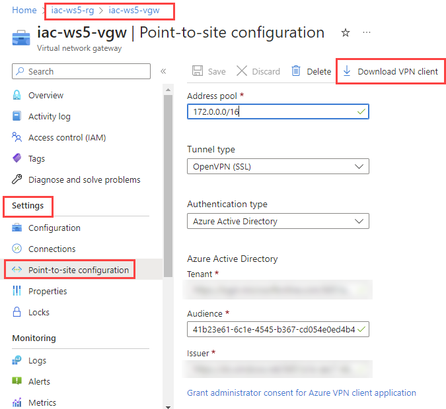Click the Activity log icon
Image resolution: width=446 pixels, height=409 pixels.
tap(17, 116)
